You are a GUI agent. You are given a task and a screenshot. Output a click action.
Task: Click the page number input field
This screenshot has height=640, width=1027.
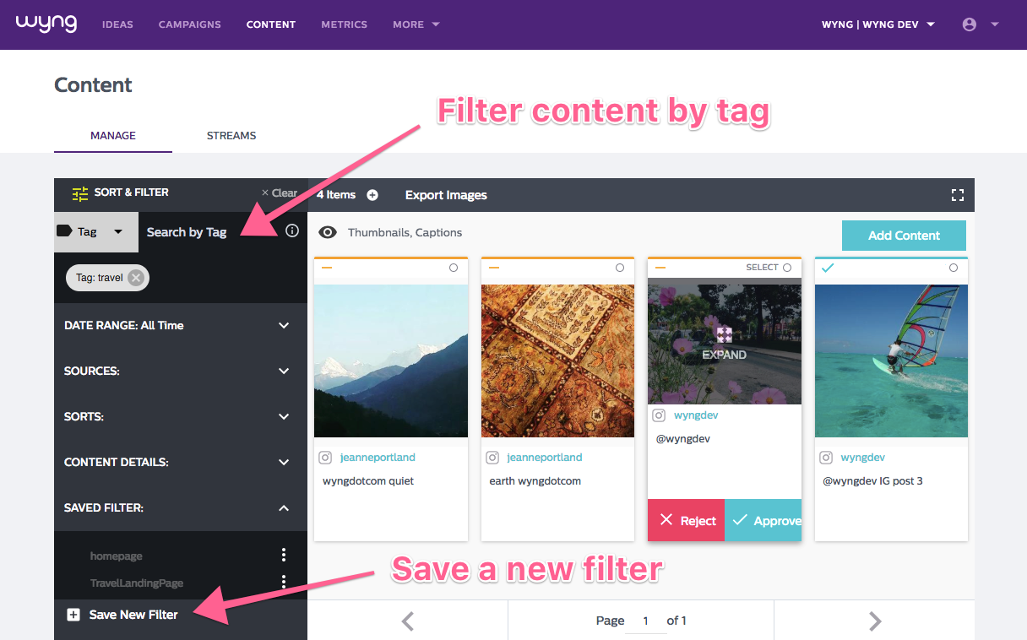coord(645,621)
